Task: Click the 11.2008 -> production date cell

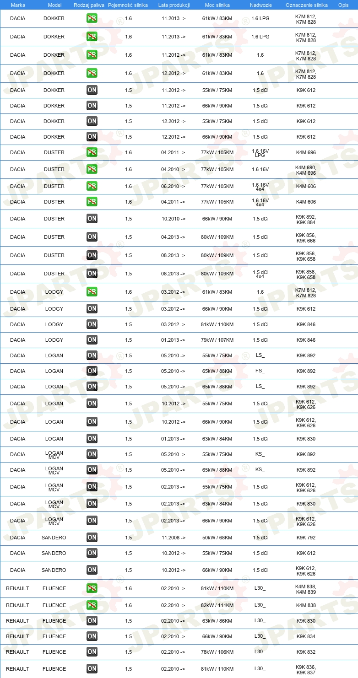Action: [174, 538]
